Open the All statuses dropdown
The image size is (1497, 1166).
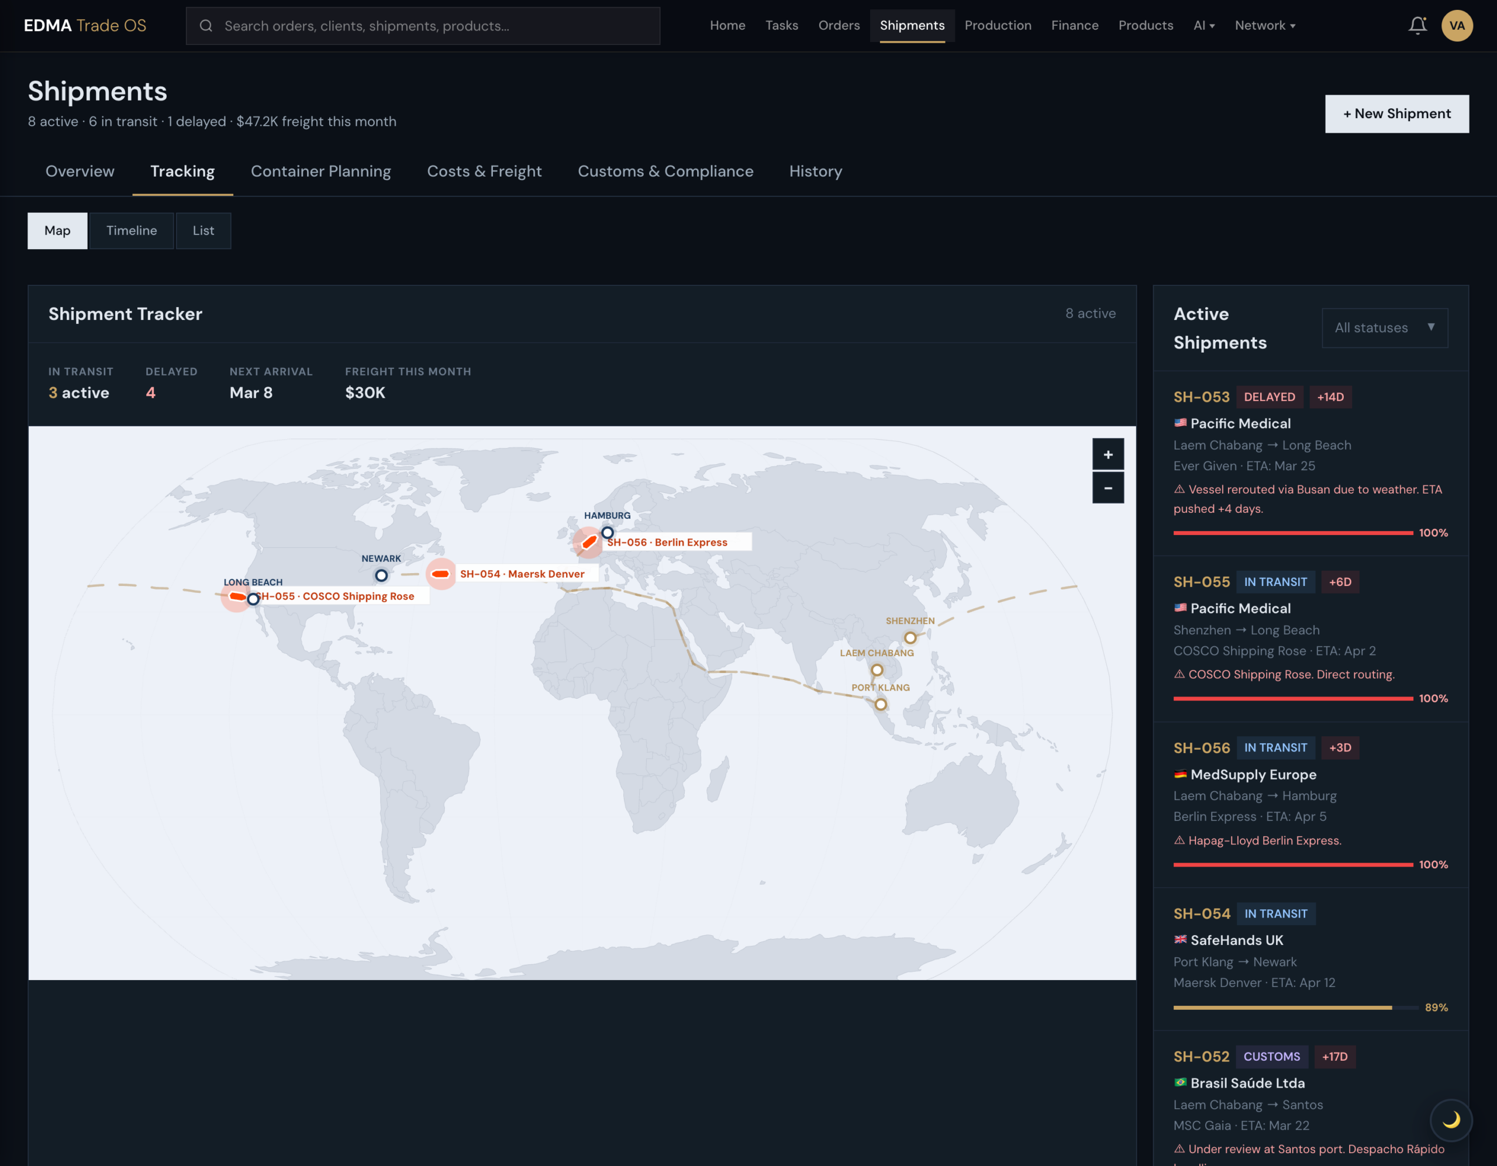tap(1384, 327)
